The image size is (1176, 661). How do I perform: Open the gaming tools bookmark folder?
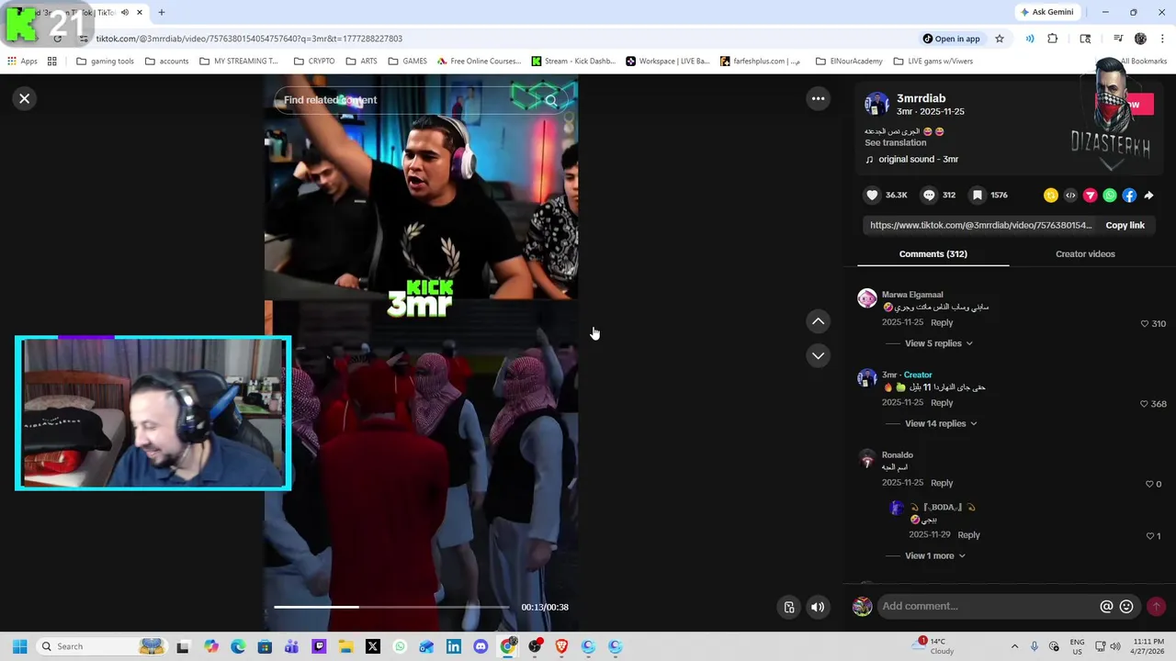click(105, 62)
